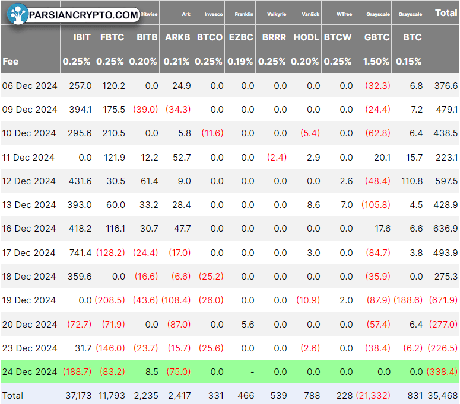Click BTC value 110.8 on 12 Dec
The image size is (460, 404).
pyautogui.click(x=412, y=181)
